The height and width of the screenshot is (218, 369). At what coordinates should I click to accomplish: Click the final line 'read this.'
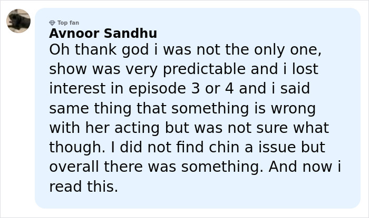coord(83,186)
